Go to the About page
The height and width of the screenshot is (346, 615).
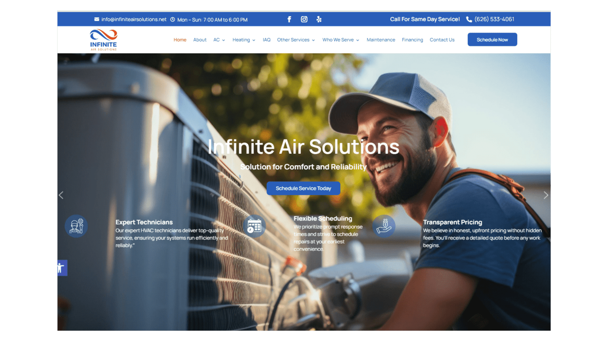pyautogui.click(x=200, y=40)
